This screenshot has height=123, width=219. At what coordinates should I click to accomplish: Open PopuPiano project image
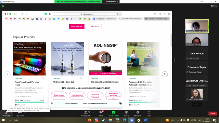[29, 59]
